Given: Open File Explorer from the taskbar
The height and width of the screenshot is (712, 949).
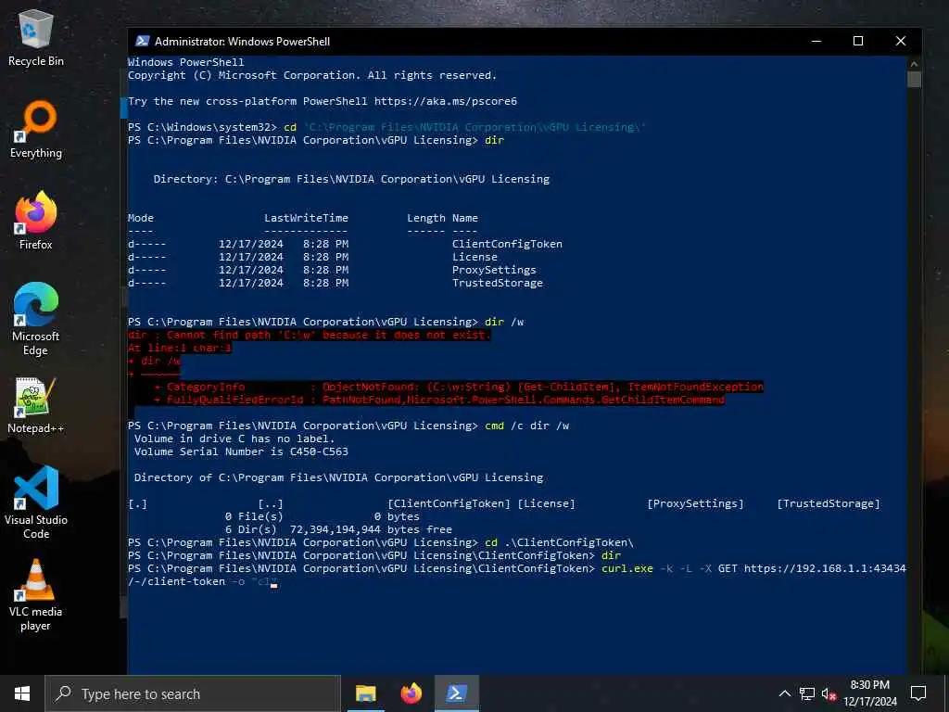Looking at the screenshot, I should [365, 693].
